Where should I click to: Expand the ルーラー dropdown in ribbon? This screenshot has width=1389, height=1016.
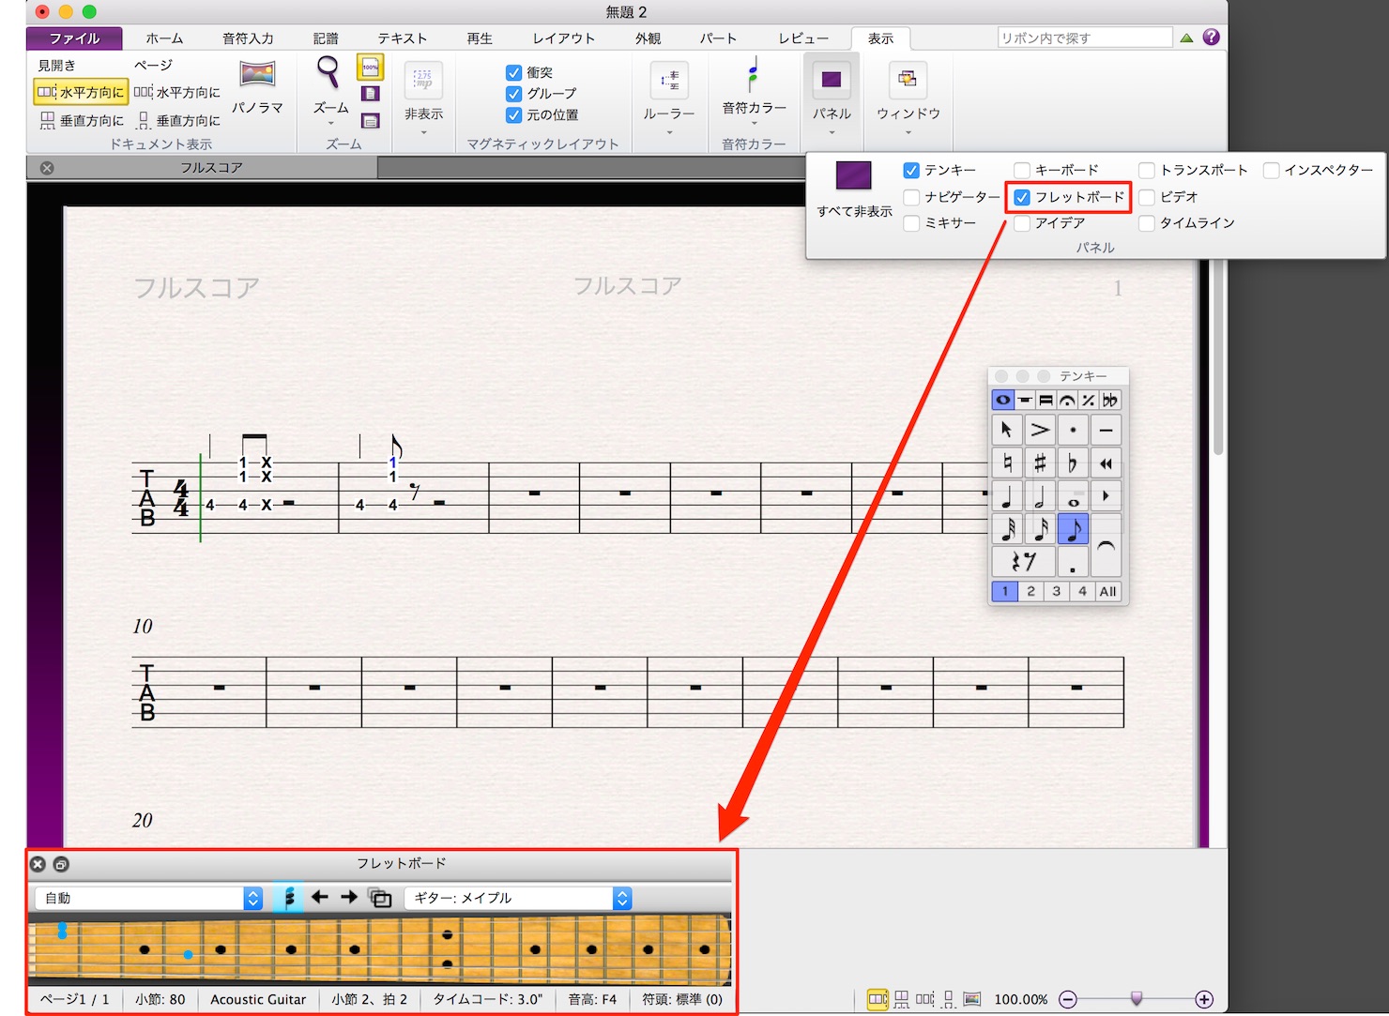(x=669, y=99)
